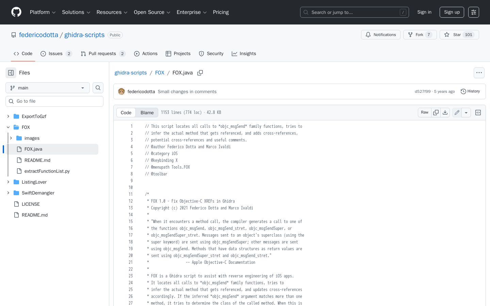Expand the SwiftDemangler folder chevron
The height and width of the screenshot is (306, 490).
pyautogui.click(x=8, y=193)
